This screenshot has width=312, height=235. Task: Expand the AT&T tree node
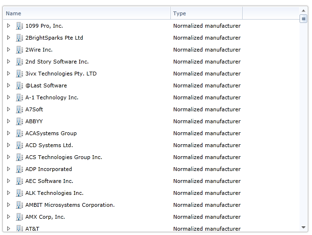pos(8,228)
